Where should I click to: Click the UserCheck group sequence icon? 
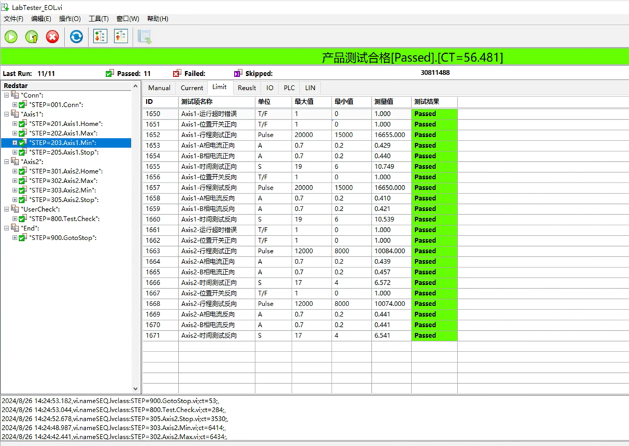coord(15,209)
